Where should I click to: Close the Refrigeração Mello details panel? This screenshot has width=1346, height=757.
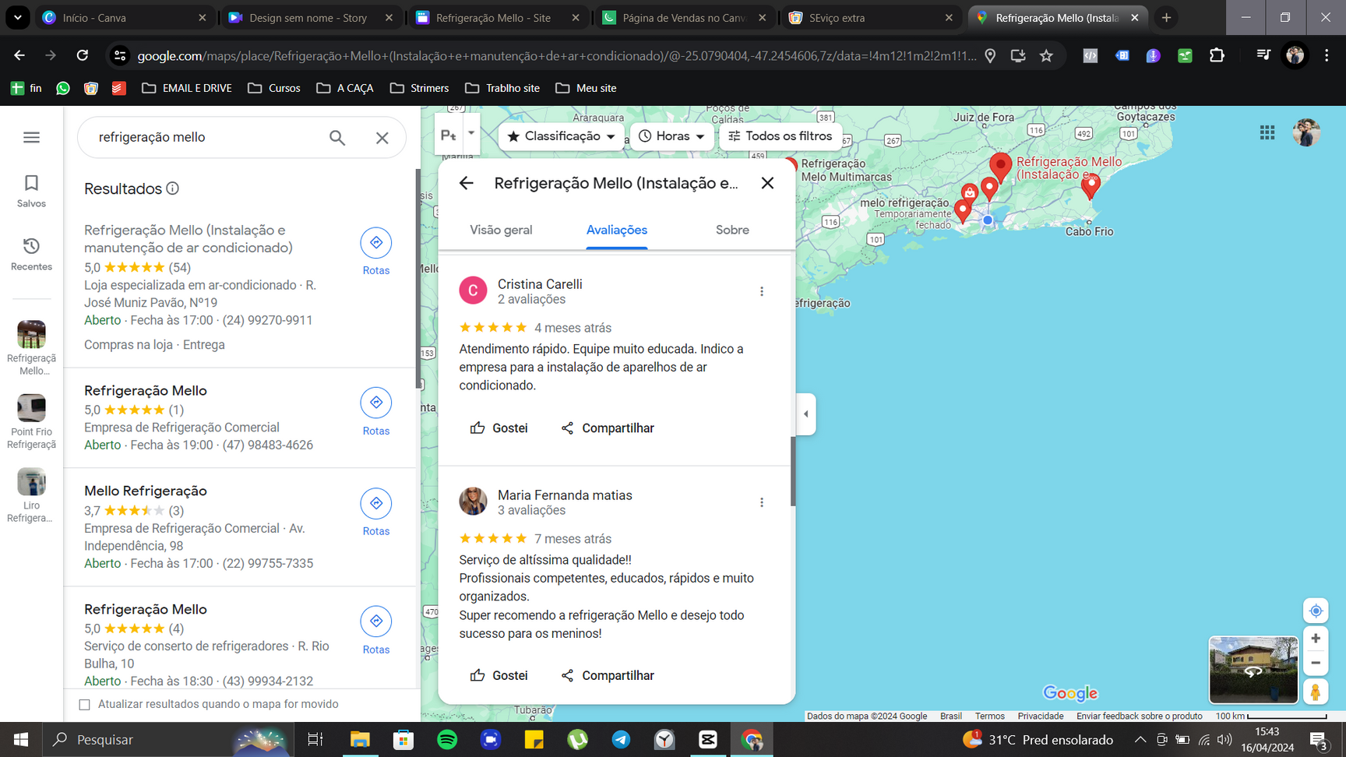767,183
